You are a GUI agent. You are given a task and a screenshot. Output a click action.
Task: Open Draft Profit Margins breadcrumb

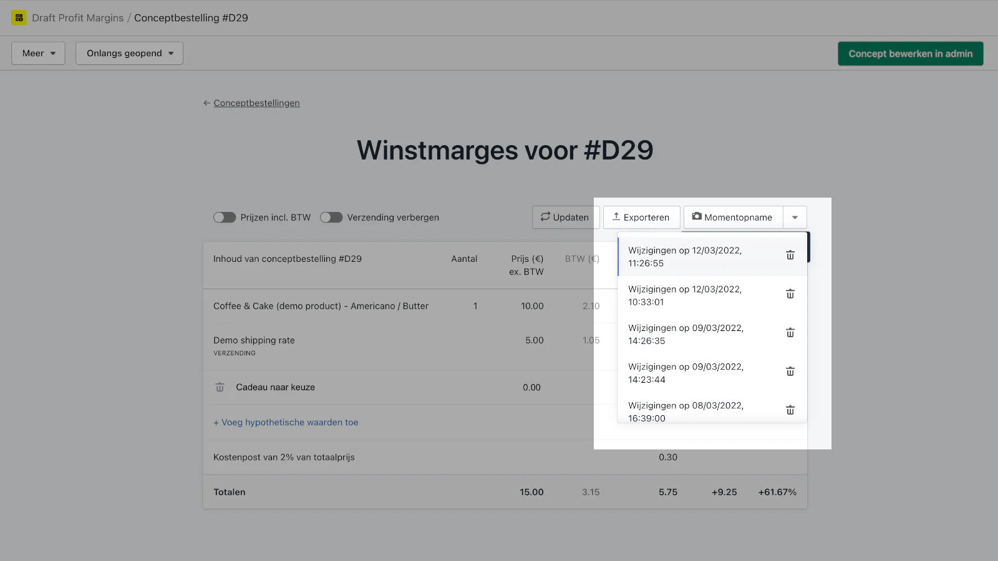[78, 17]
